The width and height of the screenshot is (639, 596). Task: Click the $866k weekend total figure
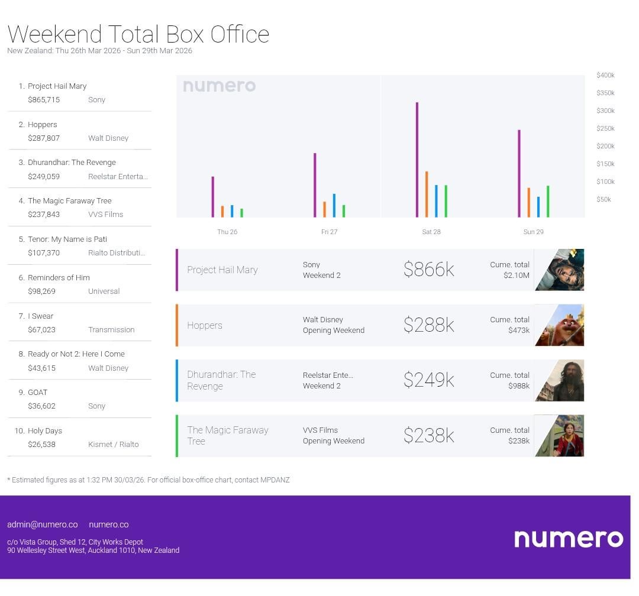coord(428,270)
